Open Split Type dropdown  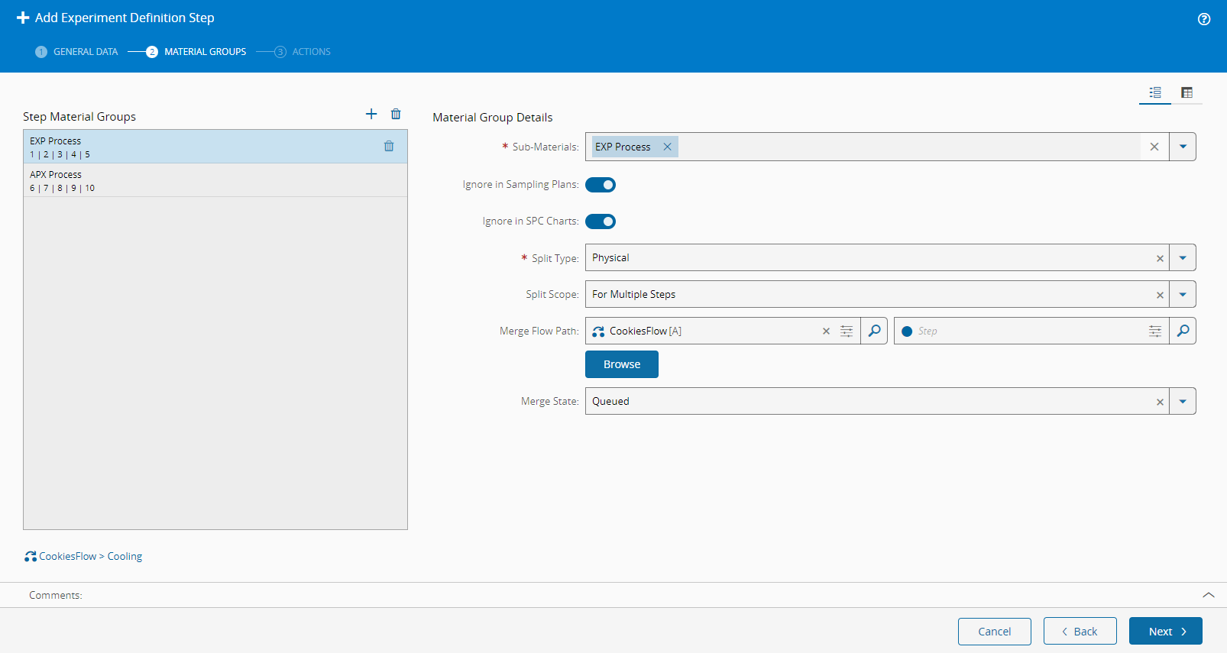[1183, 258]
